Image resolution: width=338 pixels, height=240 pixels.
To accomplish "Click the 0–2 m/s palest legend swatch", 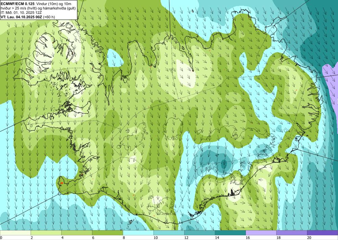I will [x=15, y=233].
